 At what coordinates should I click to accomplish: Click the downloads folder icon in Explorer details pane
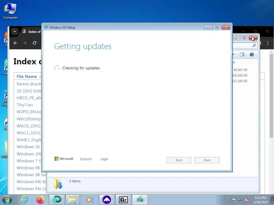coord(58,184)
